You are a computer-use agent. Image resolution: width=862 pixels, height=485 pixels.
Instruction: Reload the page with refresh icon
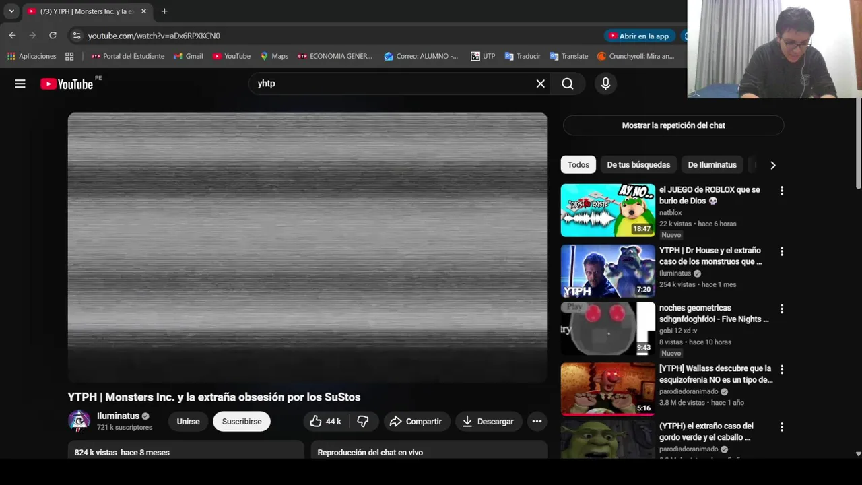53,36
